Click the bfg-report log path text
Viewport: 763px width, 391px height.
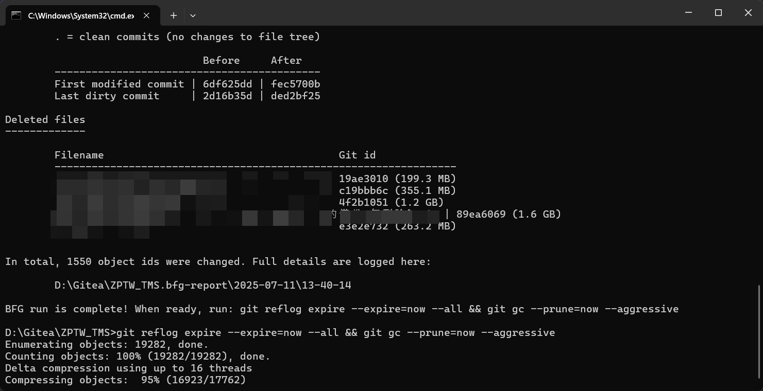tap(203, 285)
